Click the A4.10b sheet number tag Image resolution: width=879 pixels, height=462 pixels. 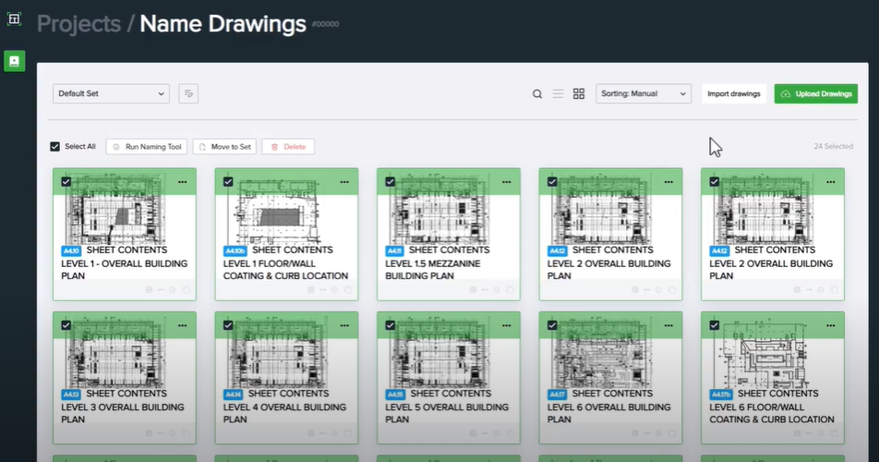click(x=235, y=250)
